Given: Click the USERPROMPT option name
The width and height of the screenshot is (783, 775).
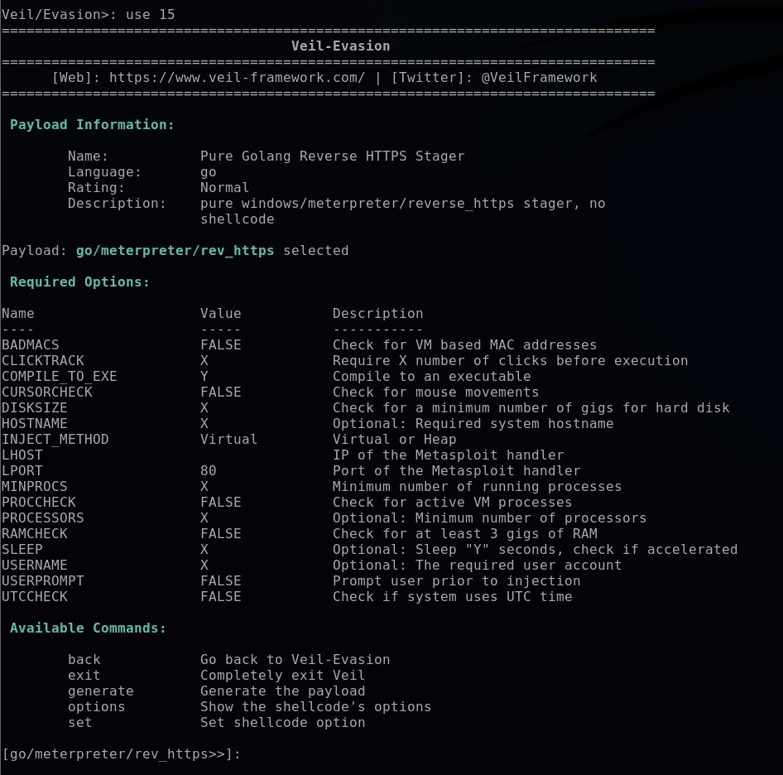Looking at the screenshot, I should (42, 580).
